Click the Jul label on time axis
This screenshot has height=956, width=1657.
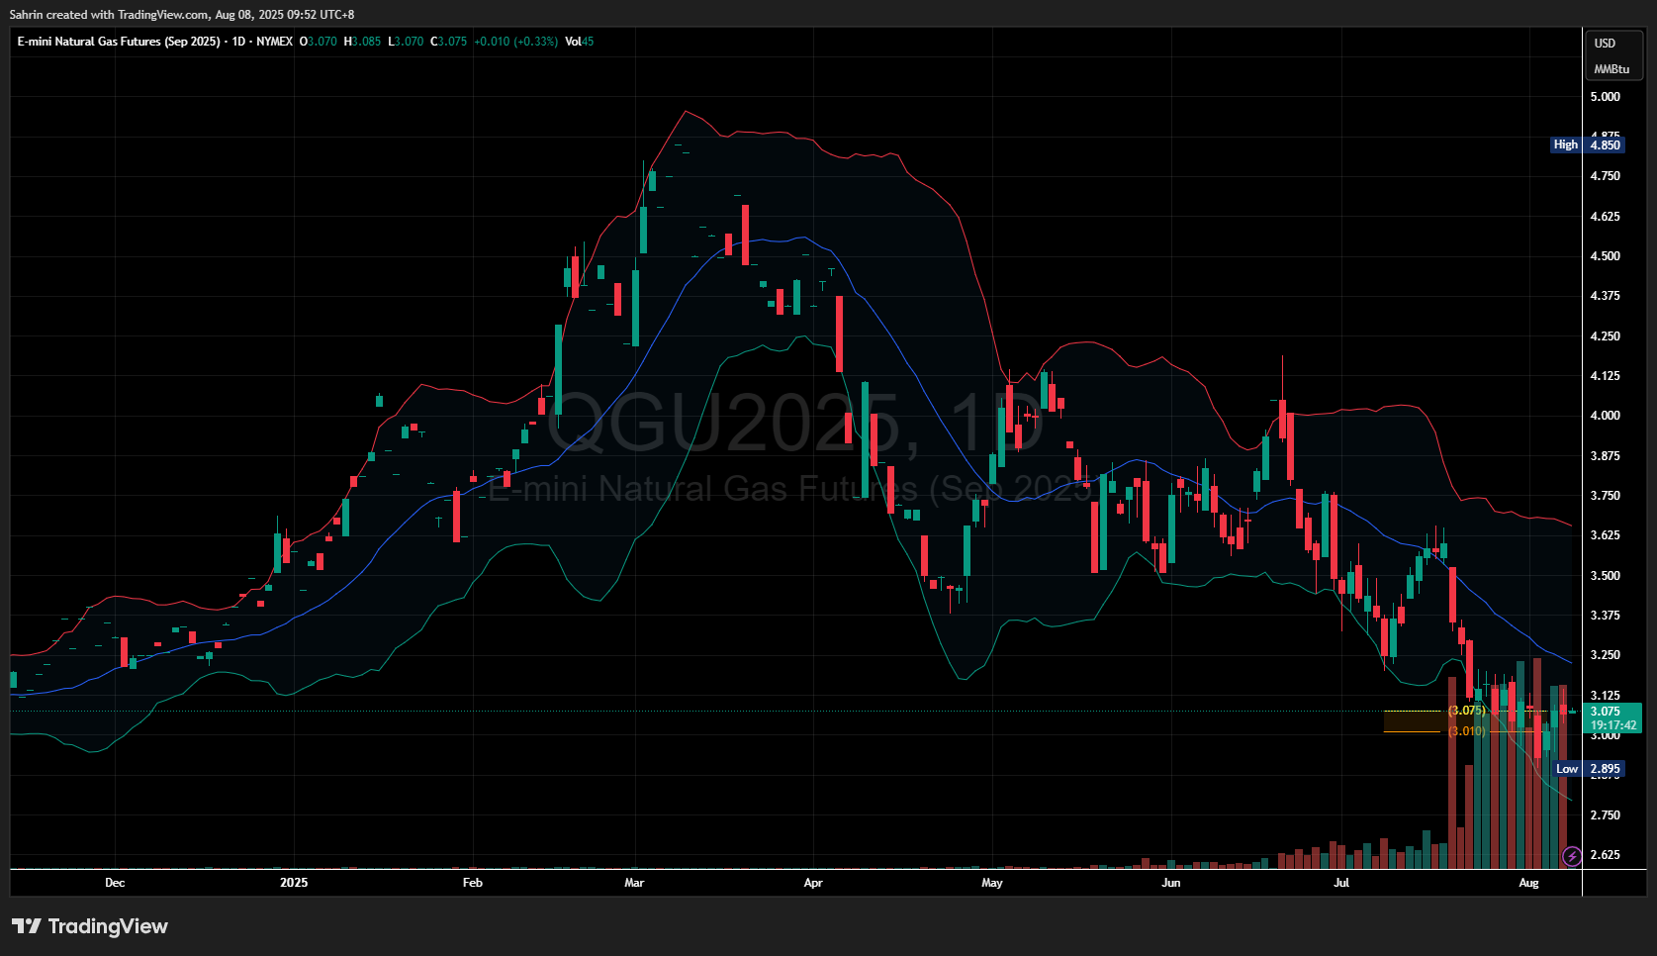coord(1341,883)
